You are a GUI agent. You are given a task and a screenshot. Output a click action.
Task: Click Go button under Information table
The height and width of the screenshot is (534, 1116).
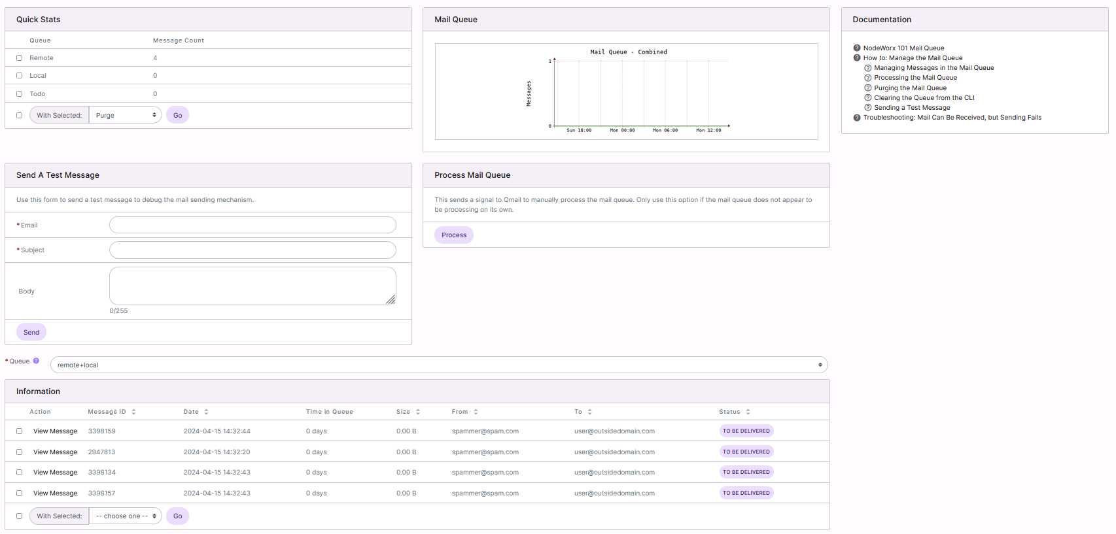coord(178,516)
